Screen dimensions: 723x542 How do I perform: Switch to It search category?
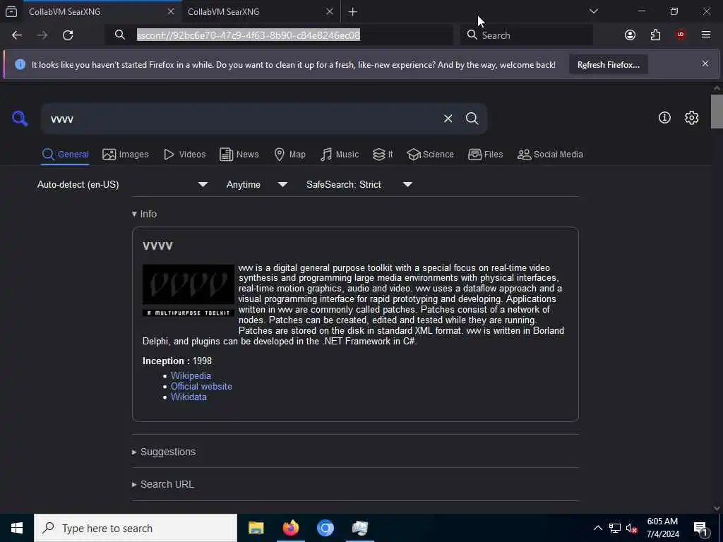(383, 155)
